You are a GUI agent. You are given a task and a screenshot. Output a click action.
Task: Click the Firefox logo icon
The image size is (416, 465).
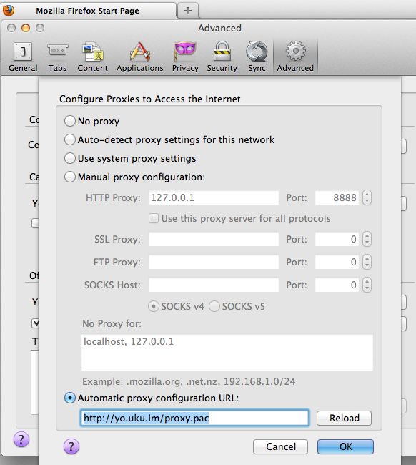[9, 10]
